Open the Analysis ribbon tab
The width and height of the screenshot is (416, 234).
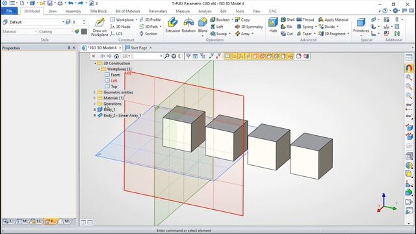(205, 11)
